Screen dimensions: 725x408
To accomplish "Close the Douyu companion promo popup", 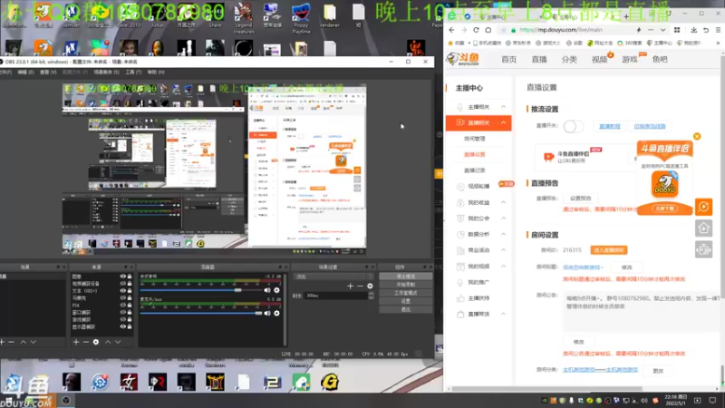I will click(x=697, y=137).
